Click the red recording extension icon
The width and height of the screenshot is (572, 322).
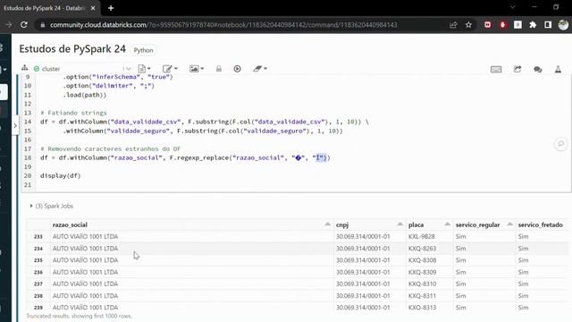point(487,25)
